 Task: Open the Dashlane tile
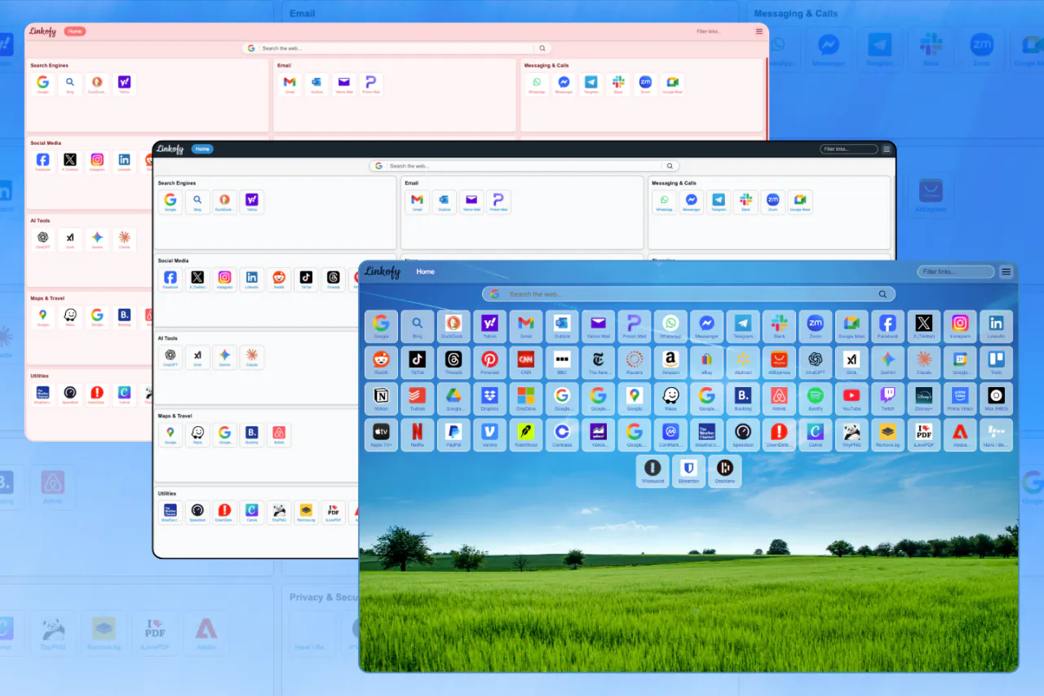[x=724, y=470]
